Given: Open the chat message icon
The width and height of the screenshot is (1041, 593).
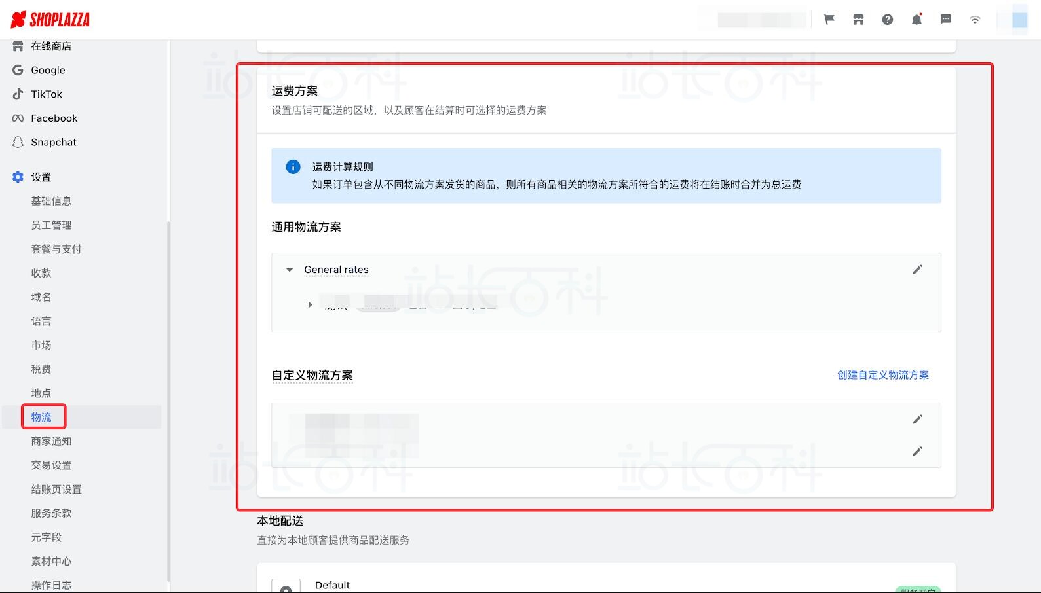Looking at the screenshot, I should click(945, 20).
